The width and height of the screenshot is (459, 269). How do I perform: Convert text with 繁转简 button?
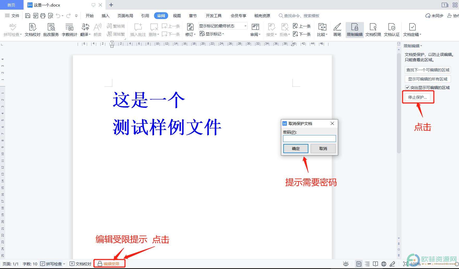pos(116,26)
